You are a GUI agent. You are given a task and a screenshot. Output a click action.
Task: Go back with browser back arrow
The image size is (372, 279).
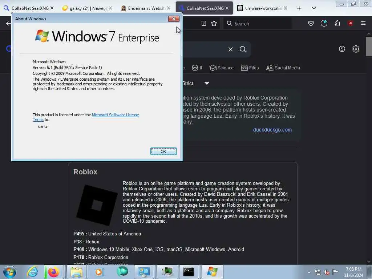[x=8, y=23]
